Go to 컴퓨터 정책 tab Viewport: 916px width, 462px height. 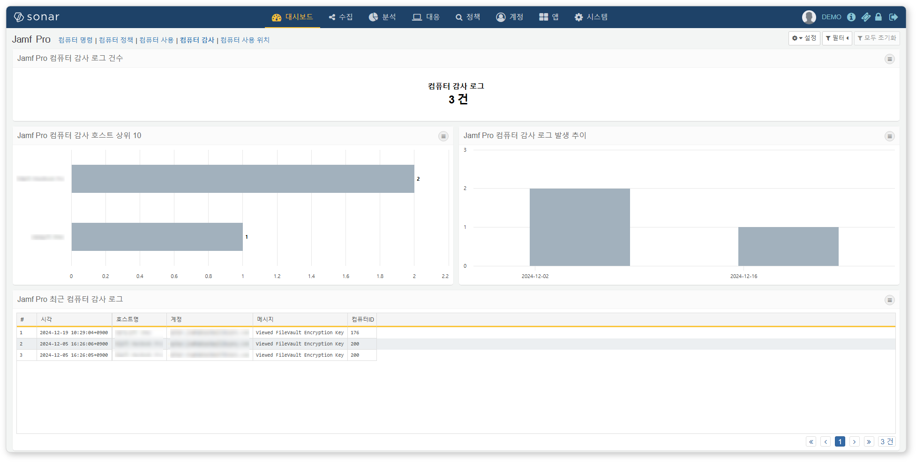click(x=116, y=40)
